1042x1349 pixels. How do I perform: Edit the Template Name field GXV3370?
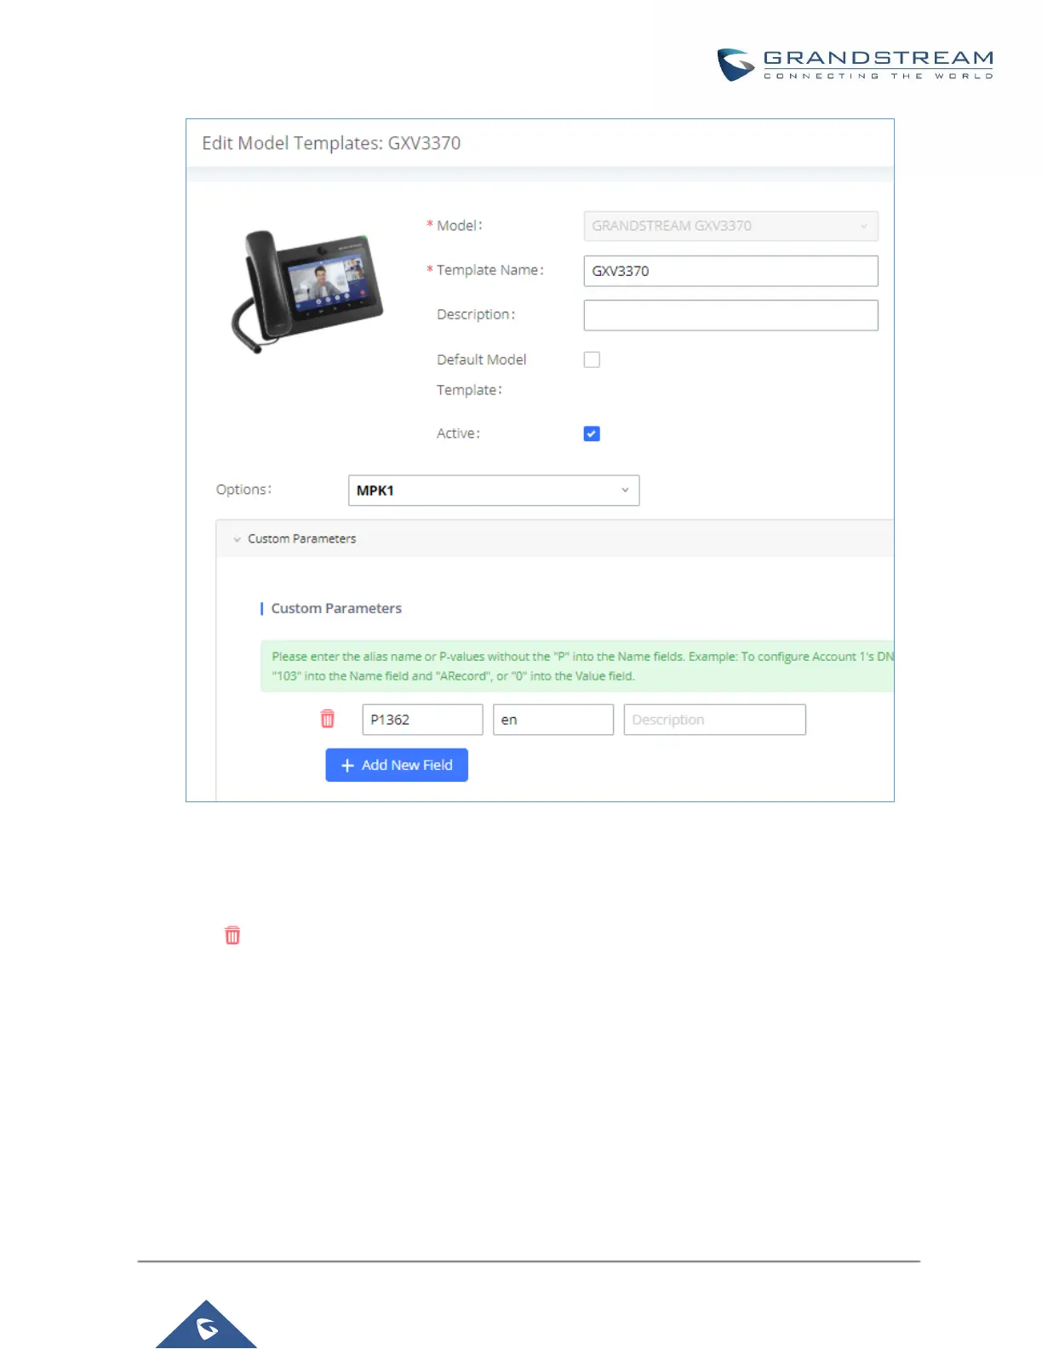point(730,271)
